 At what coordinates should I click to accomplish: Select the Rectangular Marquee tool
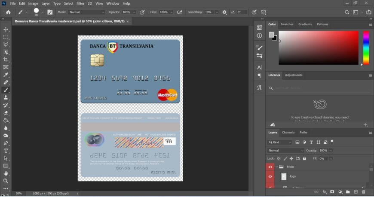coord(6,37)
